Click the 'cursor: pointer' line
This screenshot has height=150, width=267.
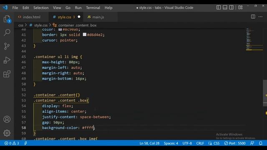[x=60, y=40]
